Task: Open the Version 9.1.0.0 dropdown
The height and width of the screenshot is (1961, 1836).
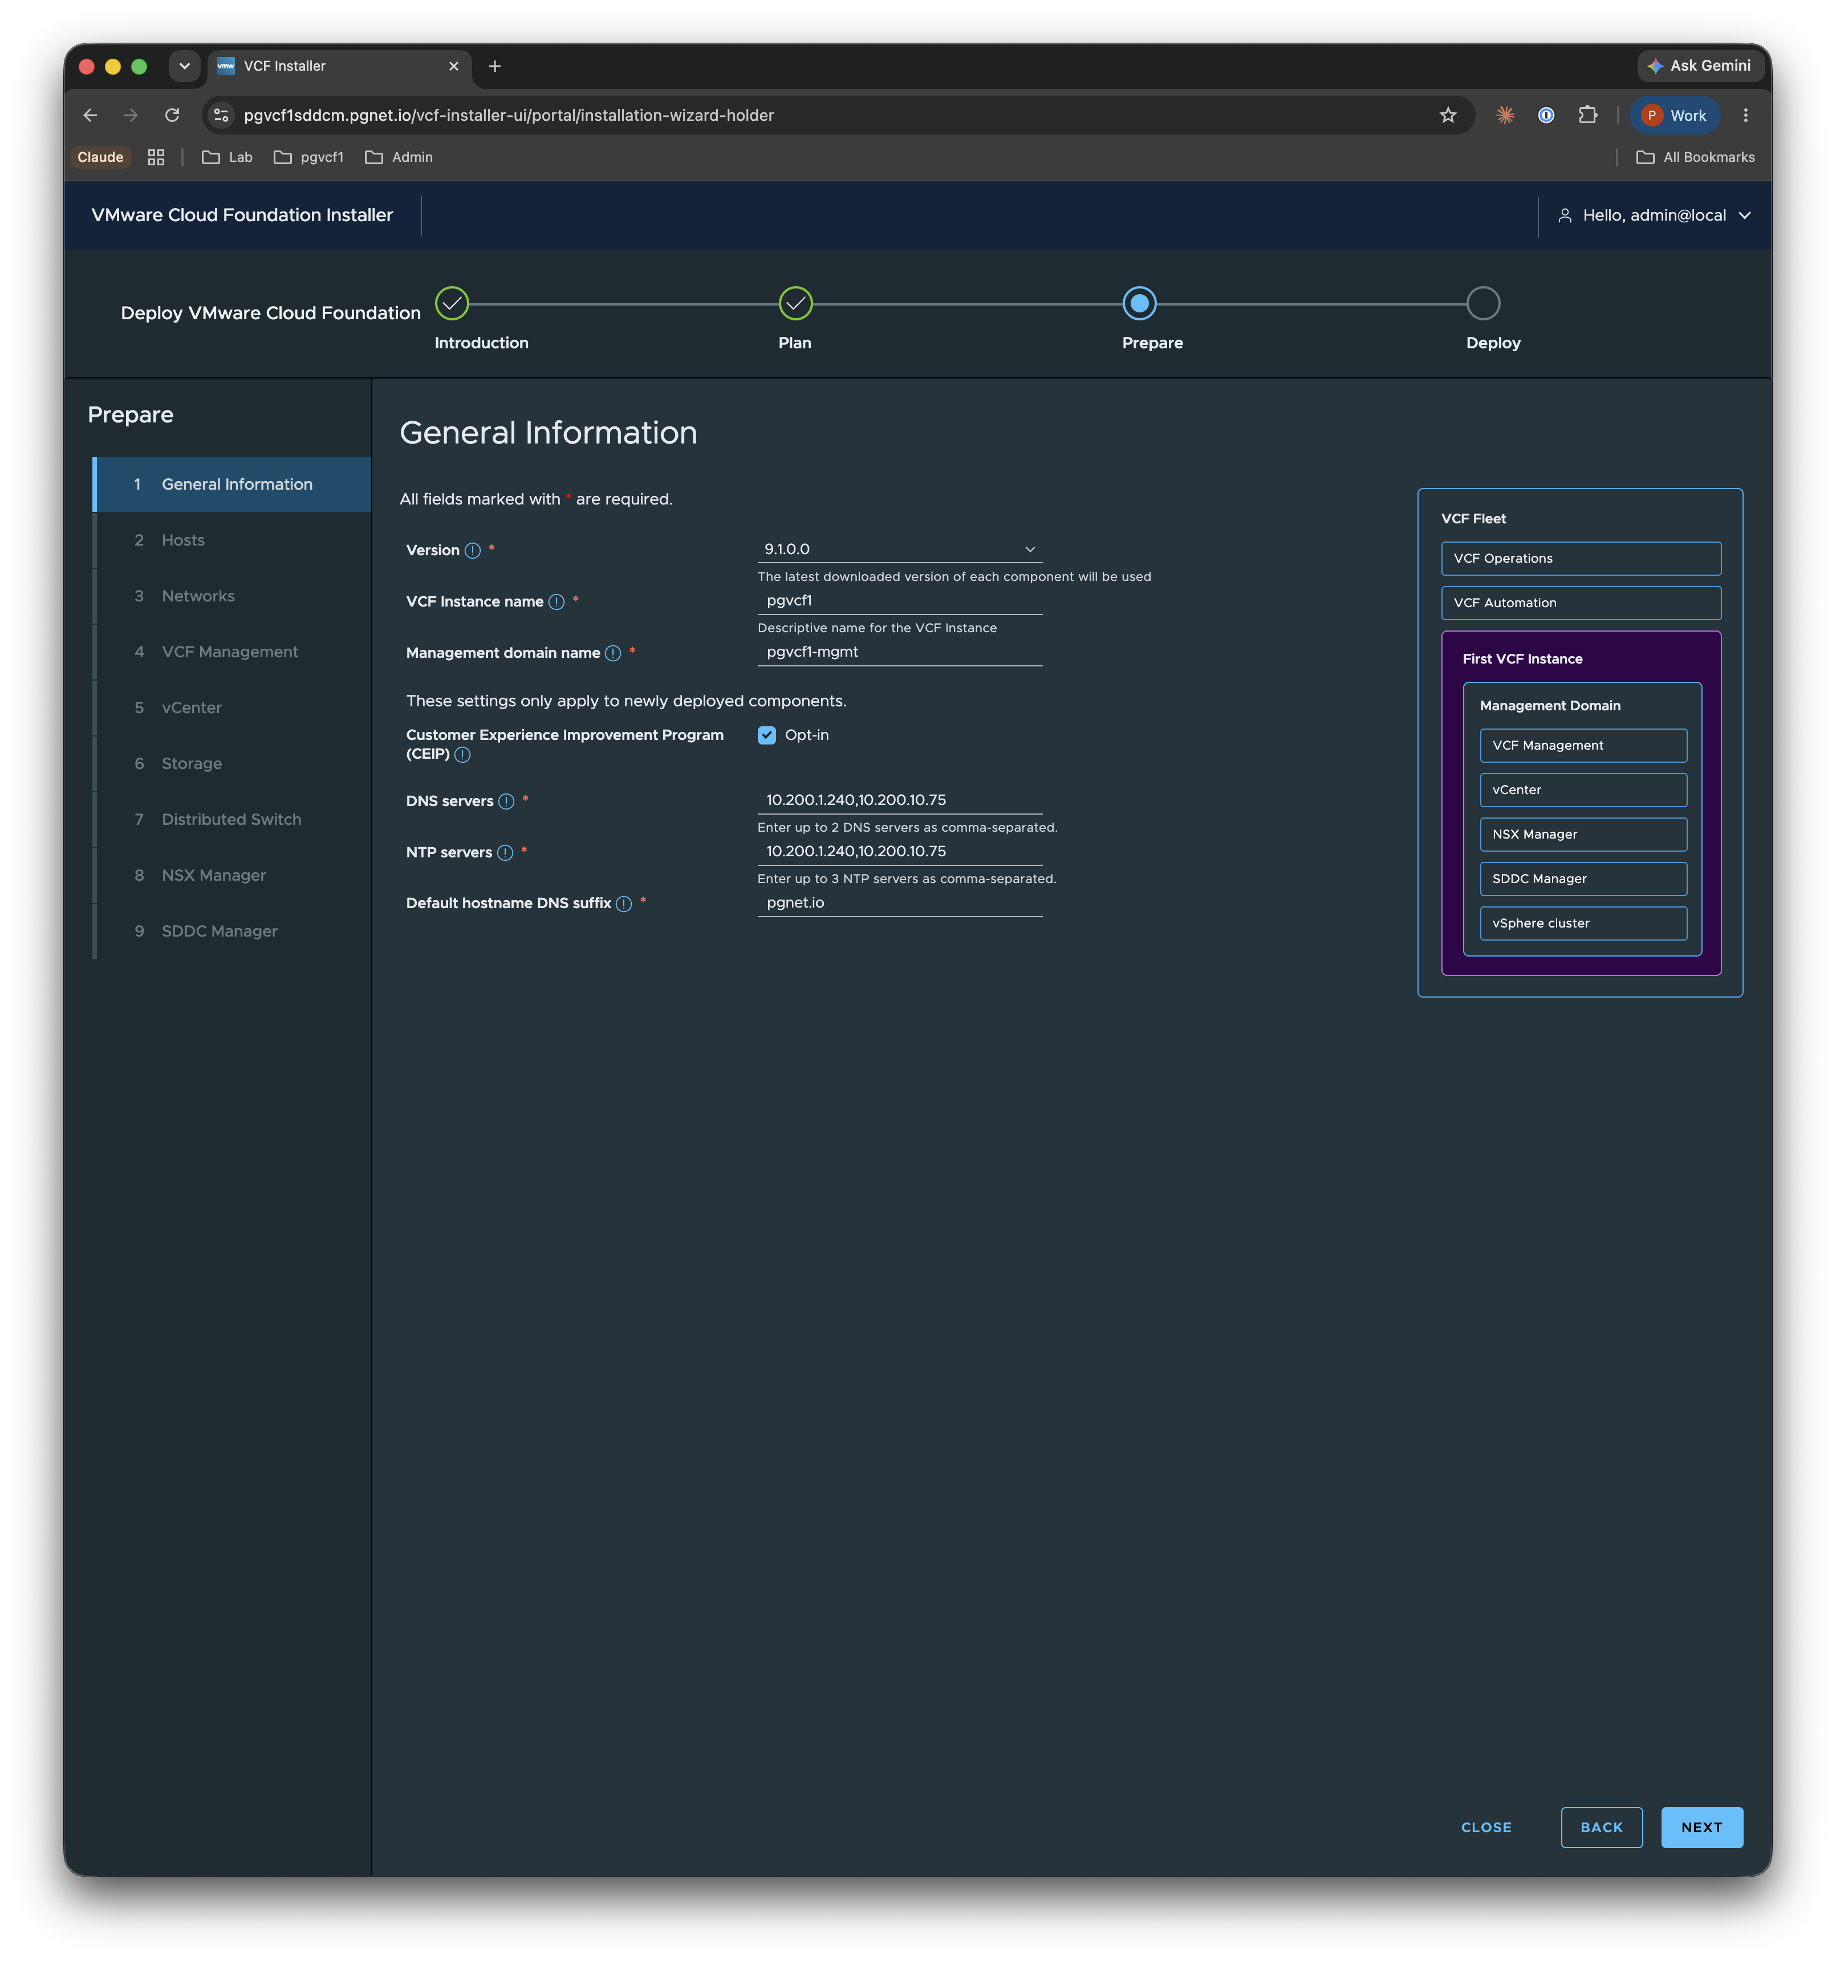Action: 899,550
